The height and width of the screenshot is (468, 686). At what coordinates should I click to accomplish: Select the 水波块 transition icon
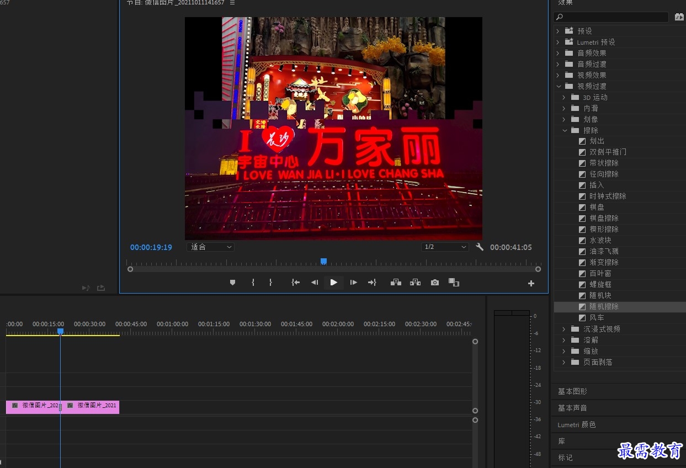582,241
